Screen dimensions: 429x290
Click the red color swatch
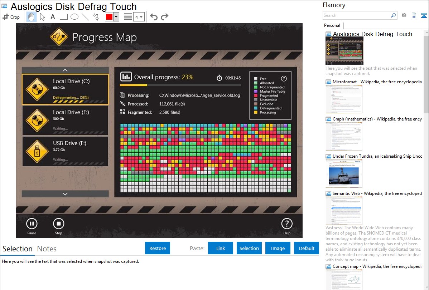point(109,17)
